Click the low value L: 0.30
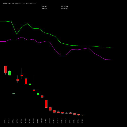127x127 pixels. coord(64,9)
